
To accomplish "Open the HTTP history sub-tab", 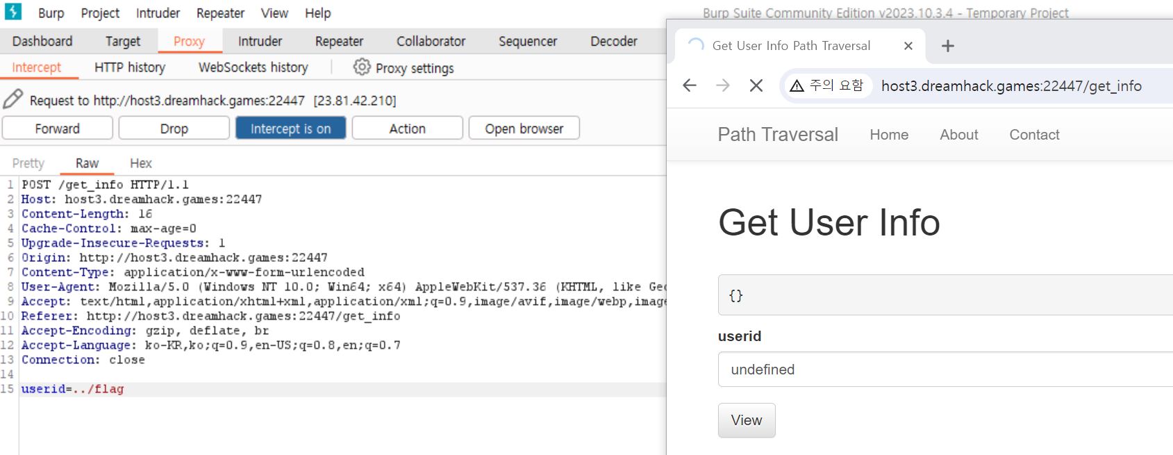I will pyautogui.click(x=130, y=67).
